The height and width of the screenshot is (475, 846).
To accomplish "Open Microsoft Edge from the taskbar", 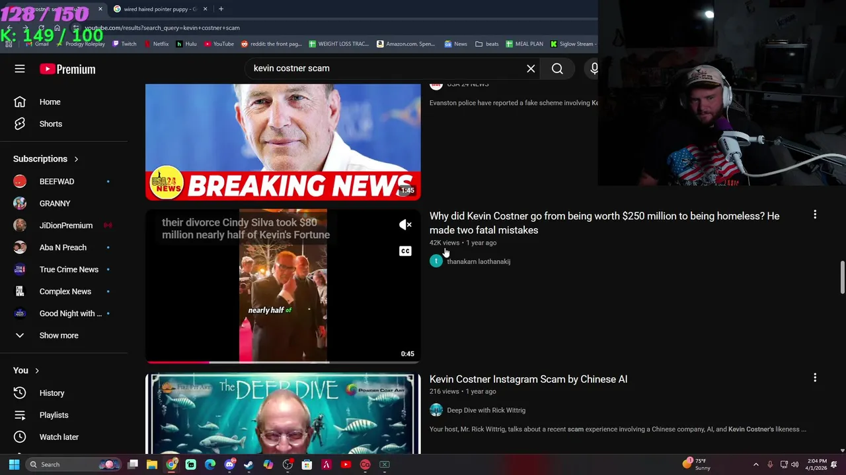I will coord(210,464).
